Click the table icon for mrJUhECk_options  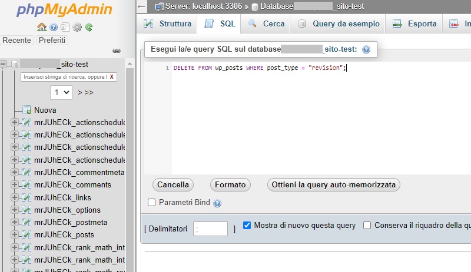click(26, 210)
